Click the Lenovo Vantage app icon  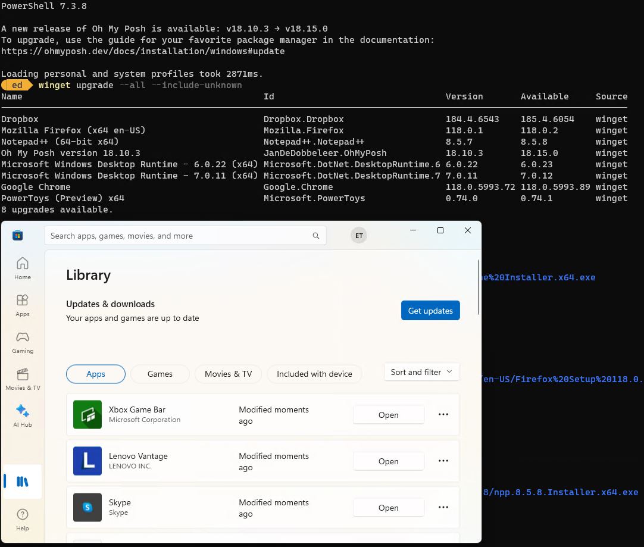[x=87, y=461]
